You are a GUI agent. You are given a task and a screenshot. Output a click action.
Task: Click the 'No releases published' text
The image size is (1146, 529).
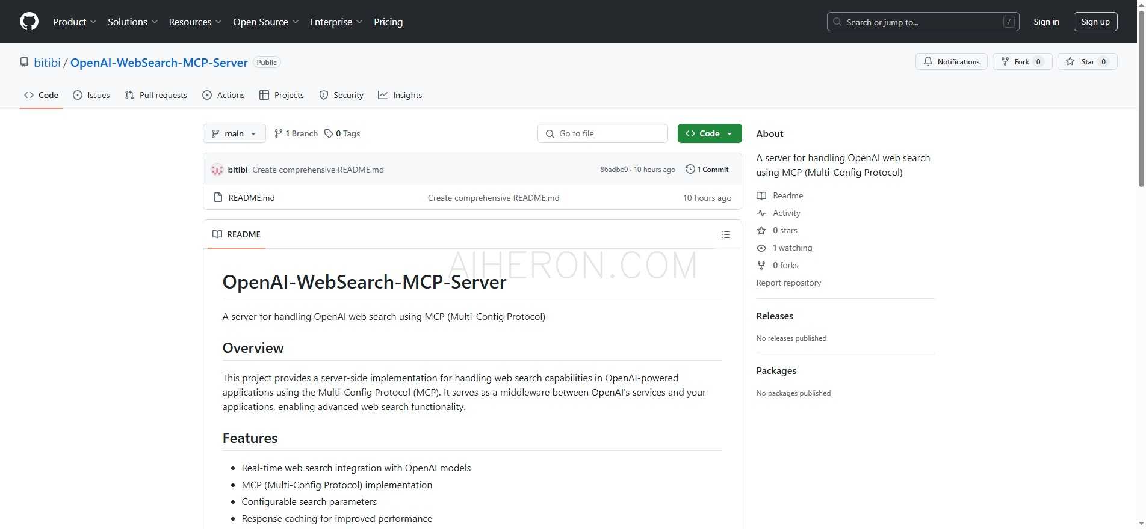pos(791,338)
